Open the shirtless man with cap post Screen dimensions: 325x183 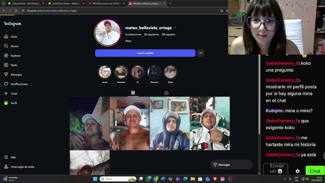point(129,123)
